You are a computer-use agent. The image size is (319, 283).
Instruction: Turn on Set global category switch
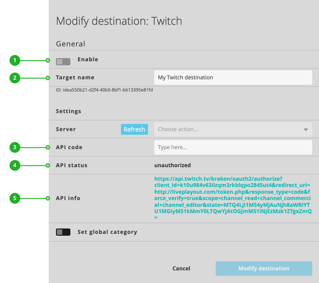pyautogui.click(x=63, y=232)
